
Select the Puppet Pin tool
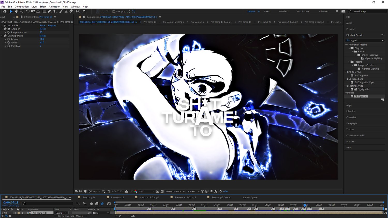click(84, 11)
